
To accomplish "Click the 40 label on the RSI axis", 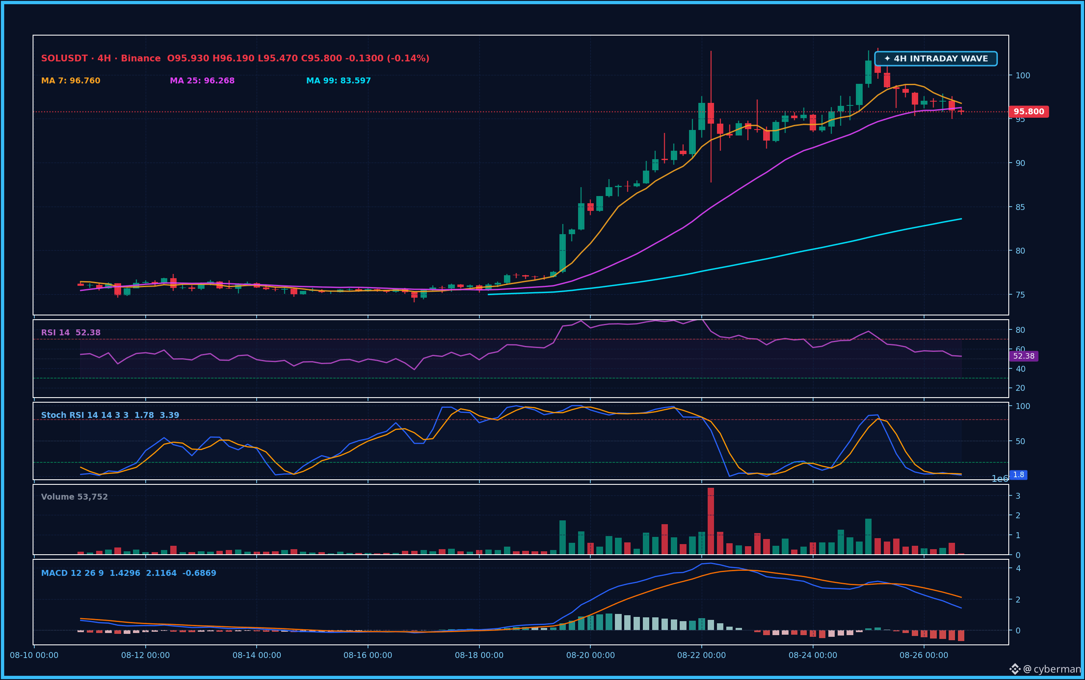I will click(x=1020, y=369).
